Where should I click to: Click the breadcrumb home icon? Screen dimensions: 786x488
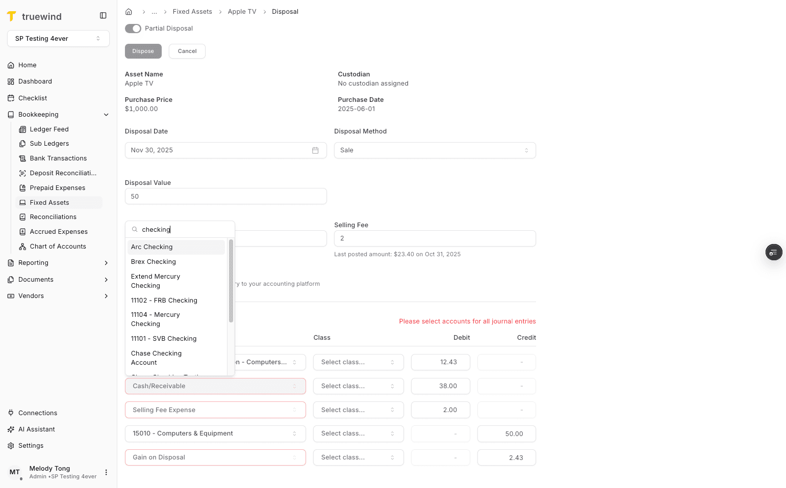click(x=129, y=11)
